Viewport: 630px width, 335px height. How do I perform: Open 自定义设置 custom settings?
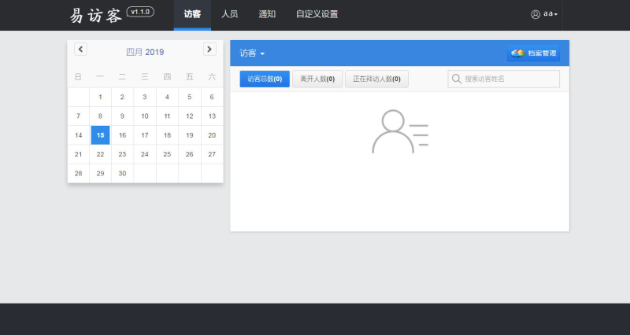pos(317,14)
